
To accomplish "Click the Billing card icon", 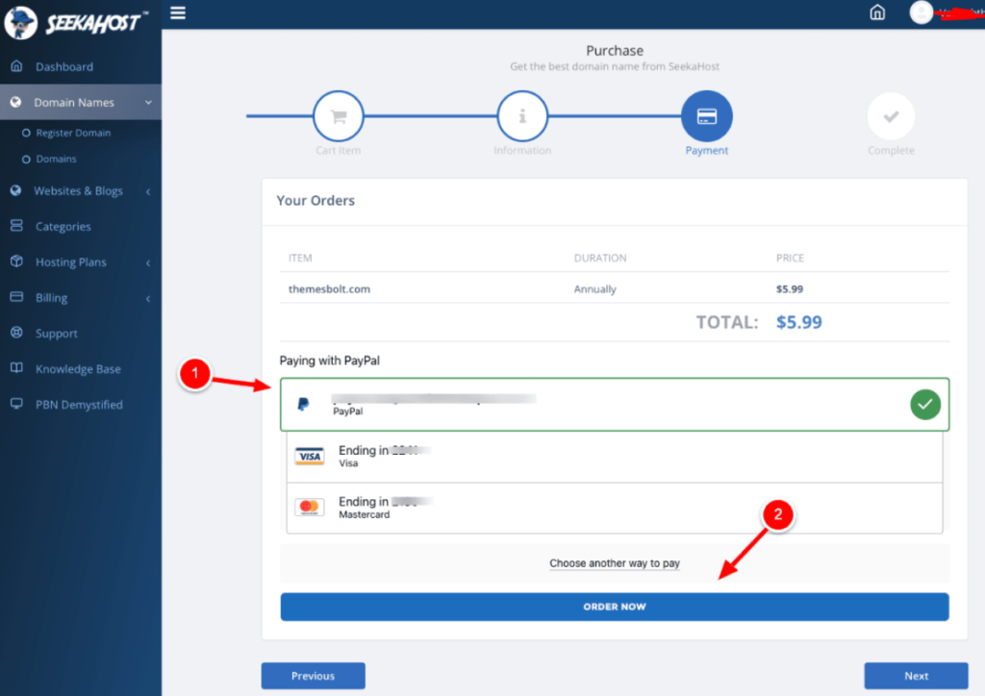I will tap(17, 297).
